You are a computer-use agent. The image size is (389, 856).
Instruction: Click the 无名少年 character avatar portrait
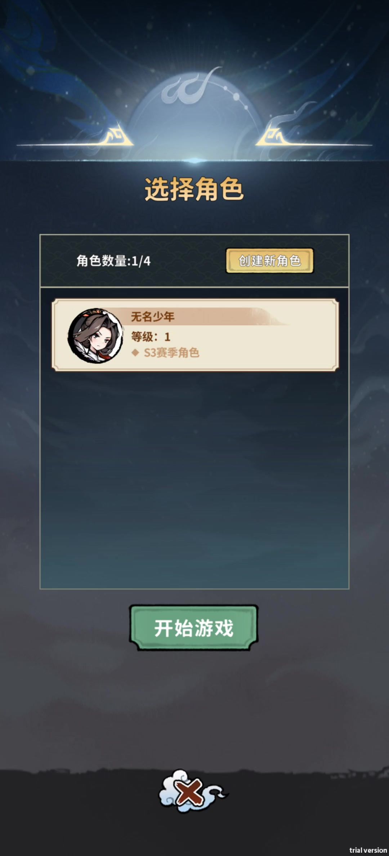[x=96, y=335]
